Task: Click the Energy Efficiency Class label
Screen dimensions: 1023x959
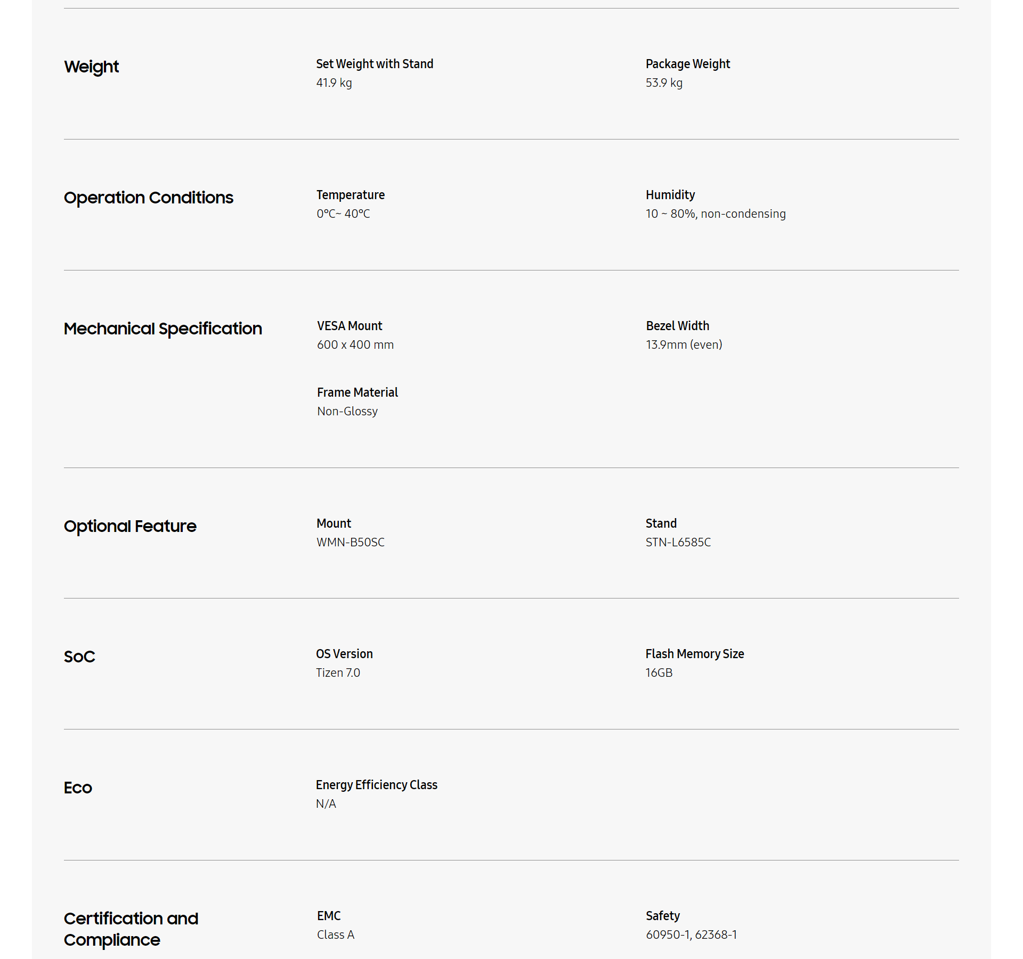Action: (x=376, y=785)
